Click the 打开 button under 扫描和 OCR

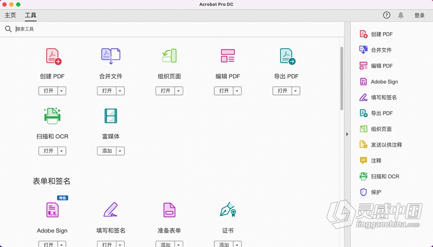(48, 151)
